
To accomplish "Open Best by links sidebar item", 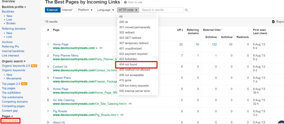I will pos(10,121).
